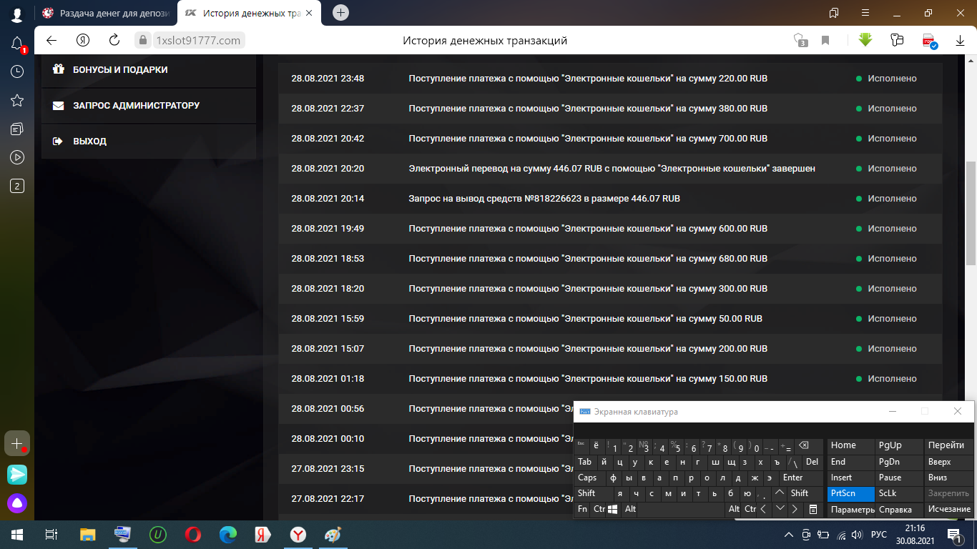Screen dimensions: 977x549
Task: Toggle the Fn key on on-screen keyboard
Action: pos(583,510)
